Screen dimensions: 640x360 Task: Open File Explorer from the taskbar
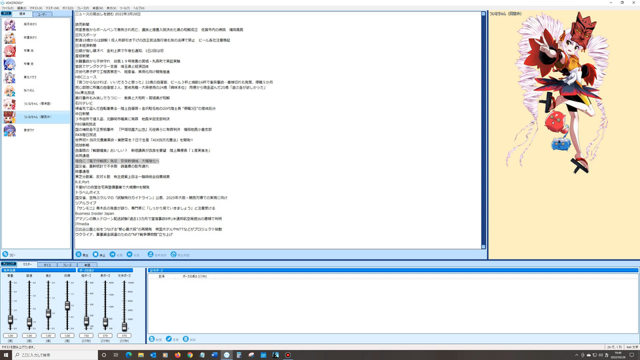pyautogui.click(x=141, y=355)
